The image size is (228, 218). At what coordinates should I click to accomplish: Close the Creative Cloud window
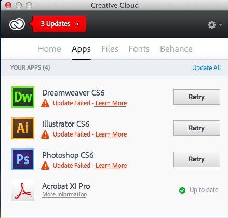(x=8, y=5)
